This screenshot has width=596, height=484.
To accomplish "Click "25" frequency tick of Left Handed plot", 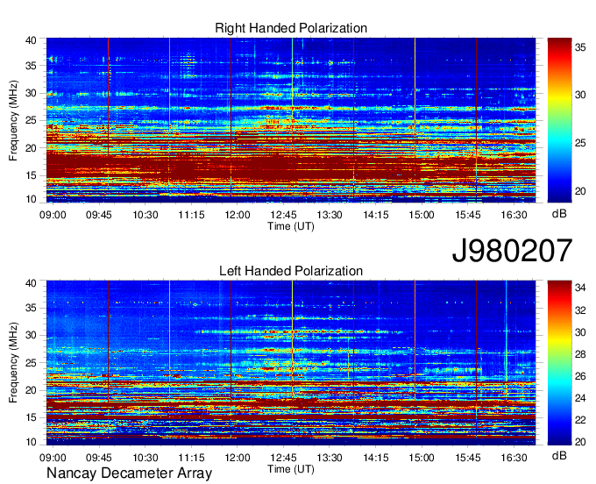I will coord(31,363).
